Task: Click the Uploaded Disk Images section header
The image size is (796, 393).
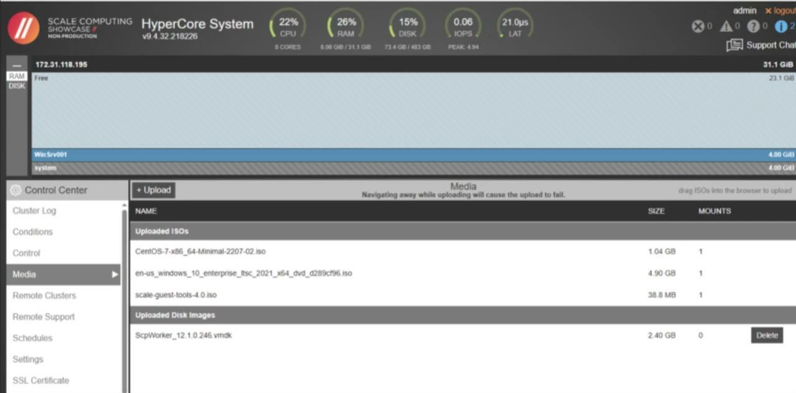Action: 462,315
